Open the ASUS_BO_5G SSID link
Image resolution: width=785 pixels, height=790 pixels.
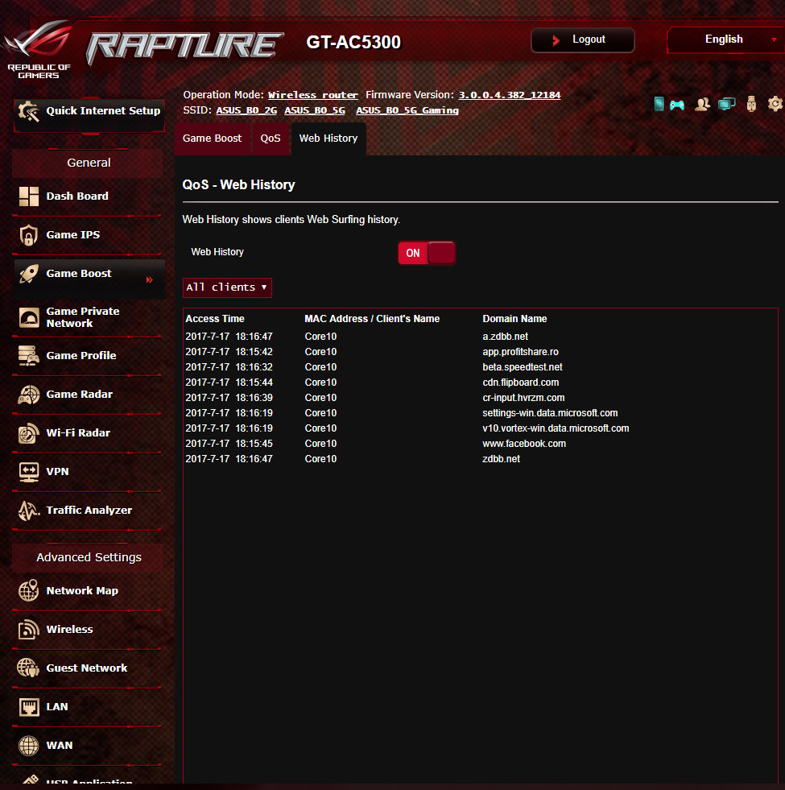[x=315, y=110]
